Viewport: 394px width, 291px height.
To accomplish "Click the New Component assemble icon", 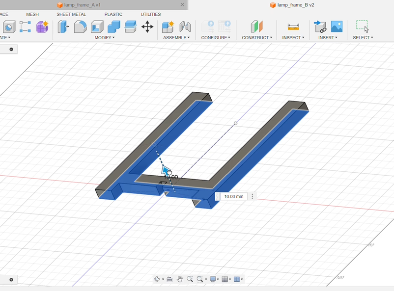I will coord(168,26).
